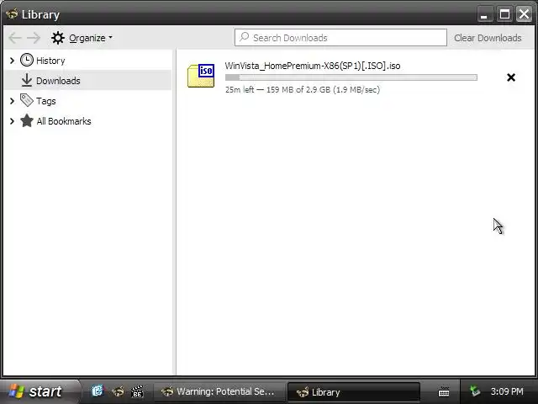Click the forward arrow in Library toolbar
The width and height of the screenshot is (538, 404).
coord(34,38)
